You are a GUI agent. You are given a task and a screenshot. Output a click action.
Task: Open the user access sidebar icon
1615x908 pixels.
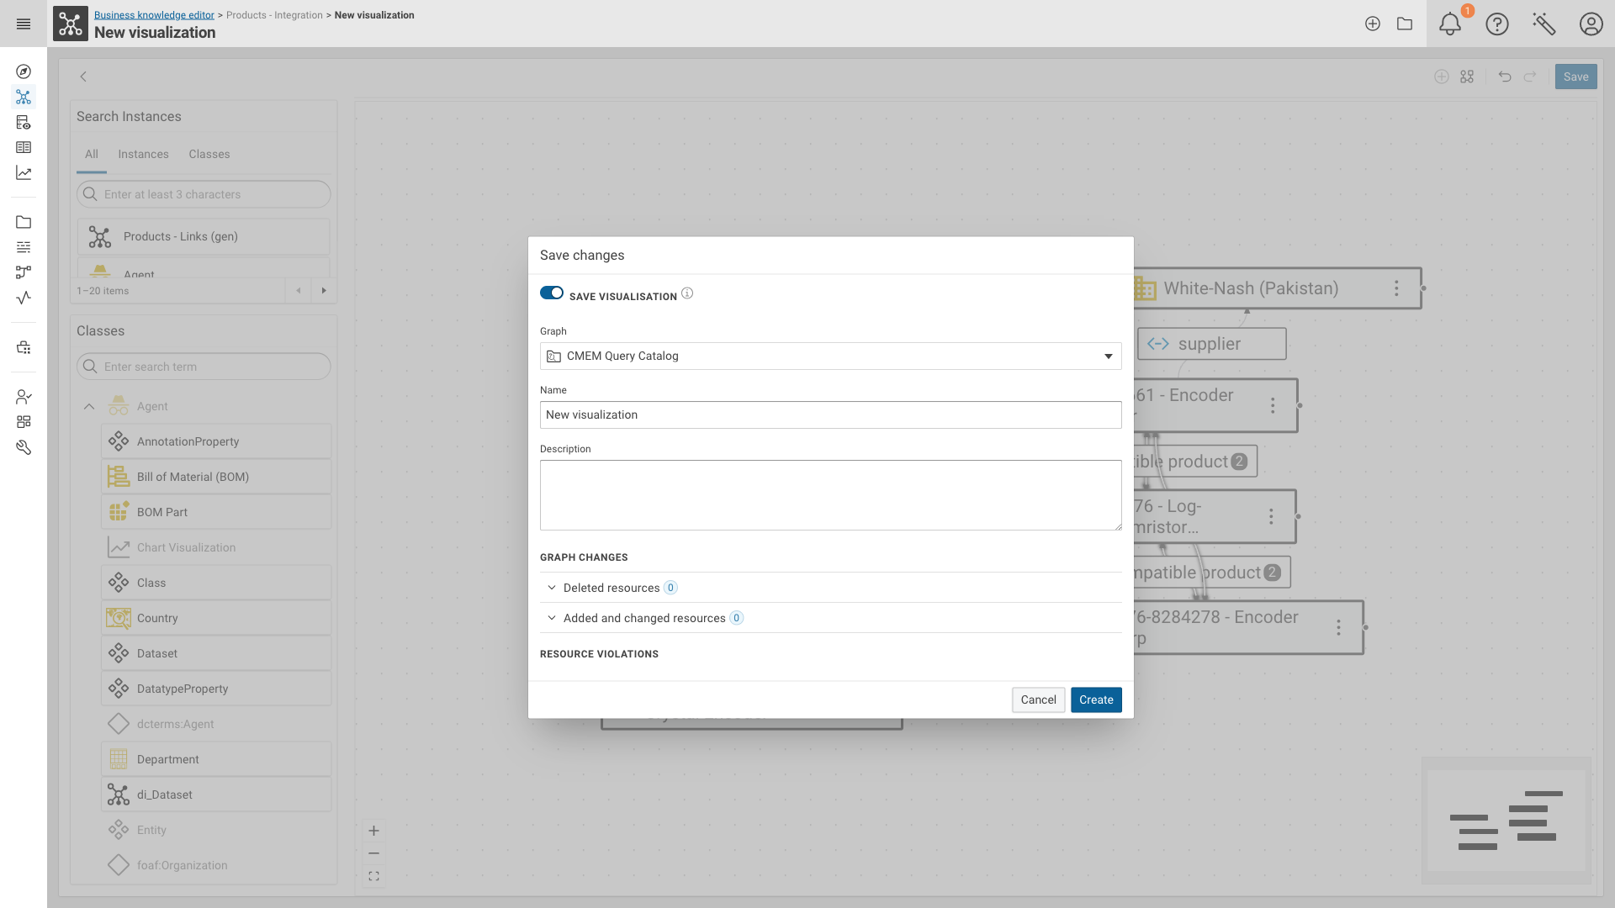[24, 397]
